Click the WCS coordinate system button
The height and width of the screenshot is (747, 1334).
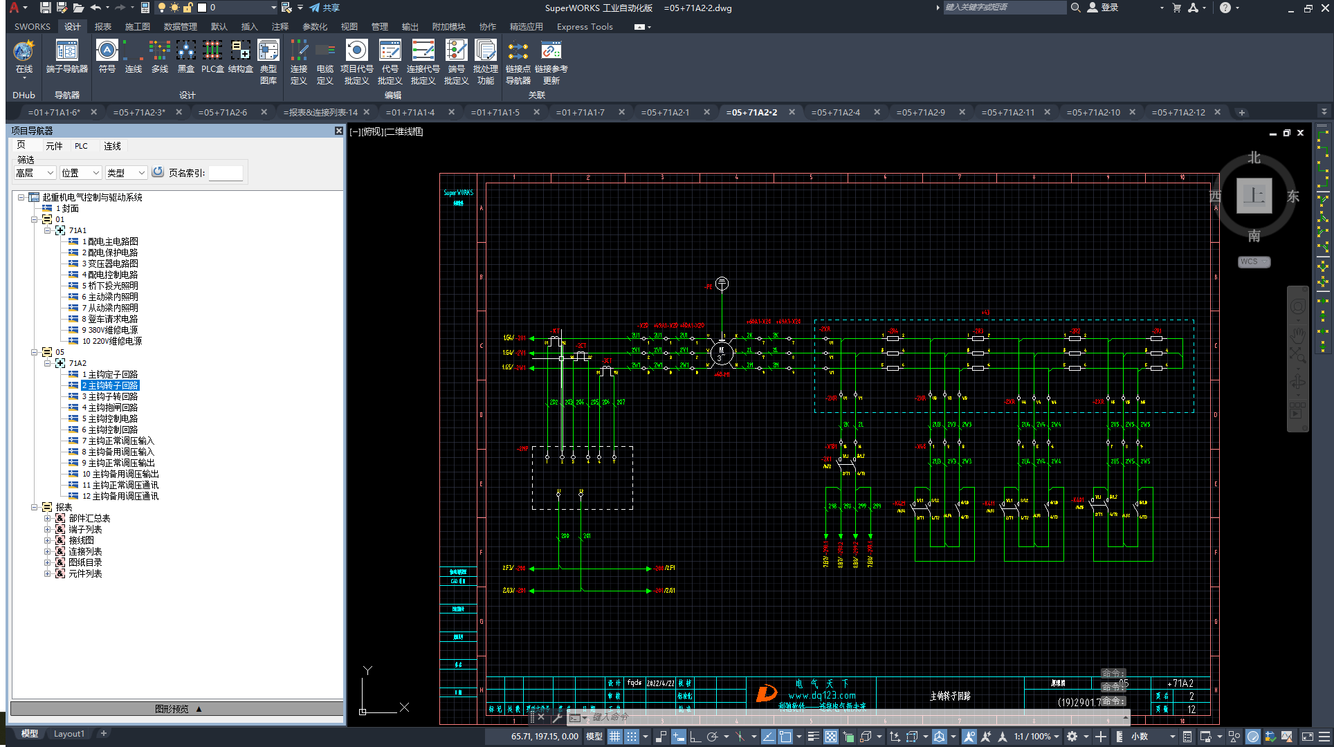click(x=1254, y=261)
